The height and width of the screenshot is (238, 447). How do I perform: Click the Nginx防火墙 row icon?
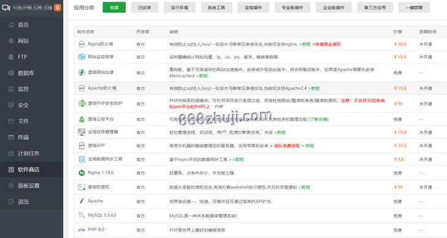(82, 44)
